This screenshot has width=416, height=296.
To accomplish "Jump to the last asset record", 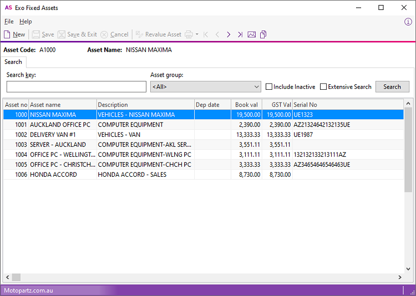I will pyautogui.click(x=240, y=34).
